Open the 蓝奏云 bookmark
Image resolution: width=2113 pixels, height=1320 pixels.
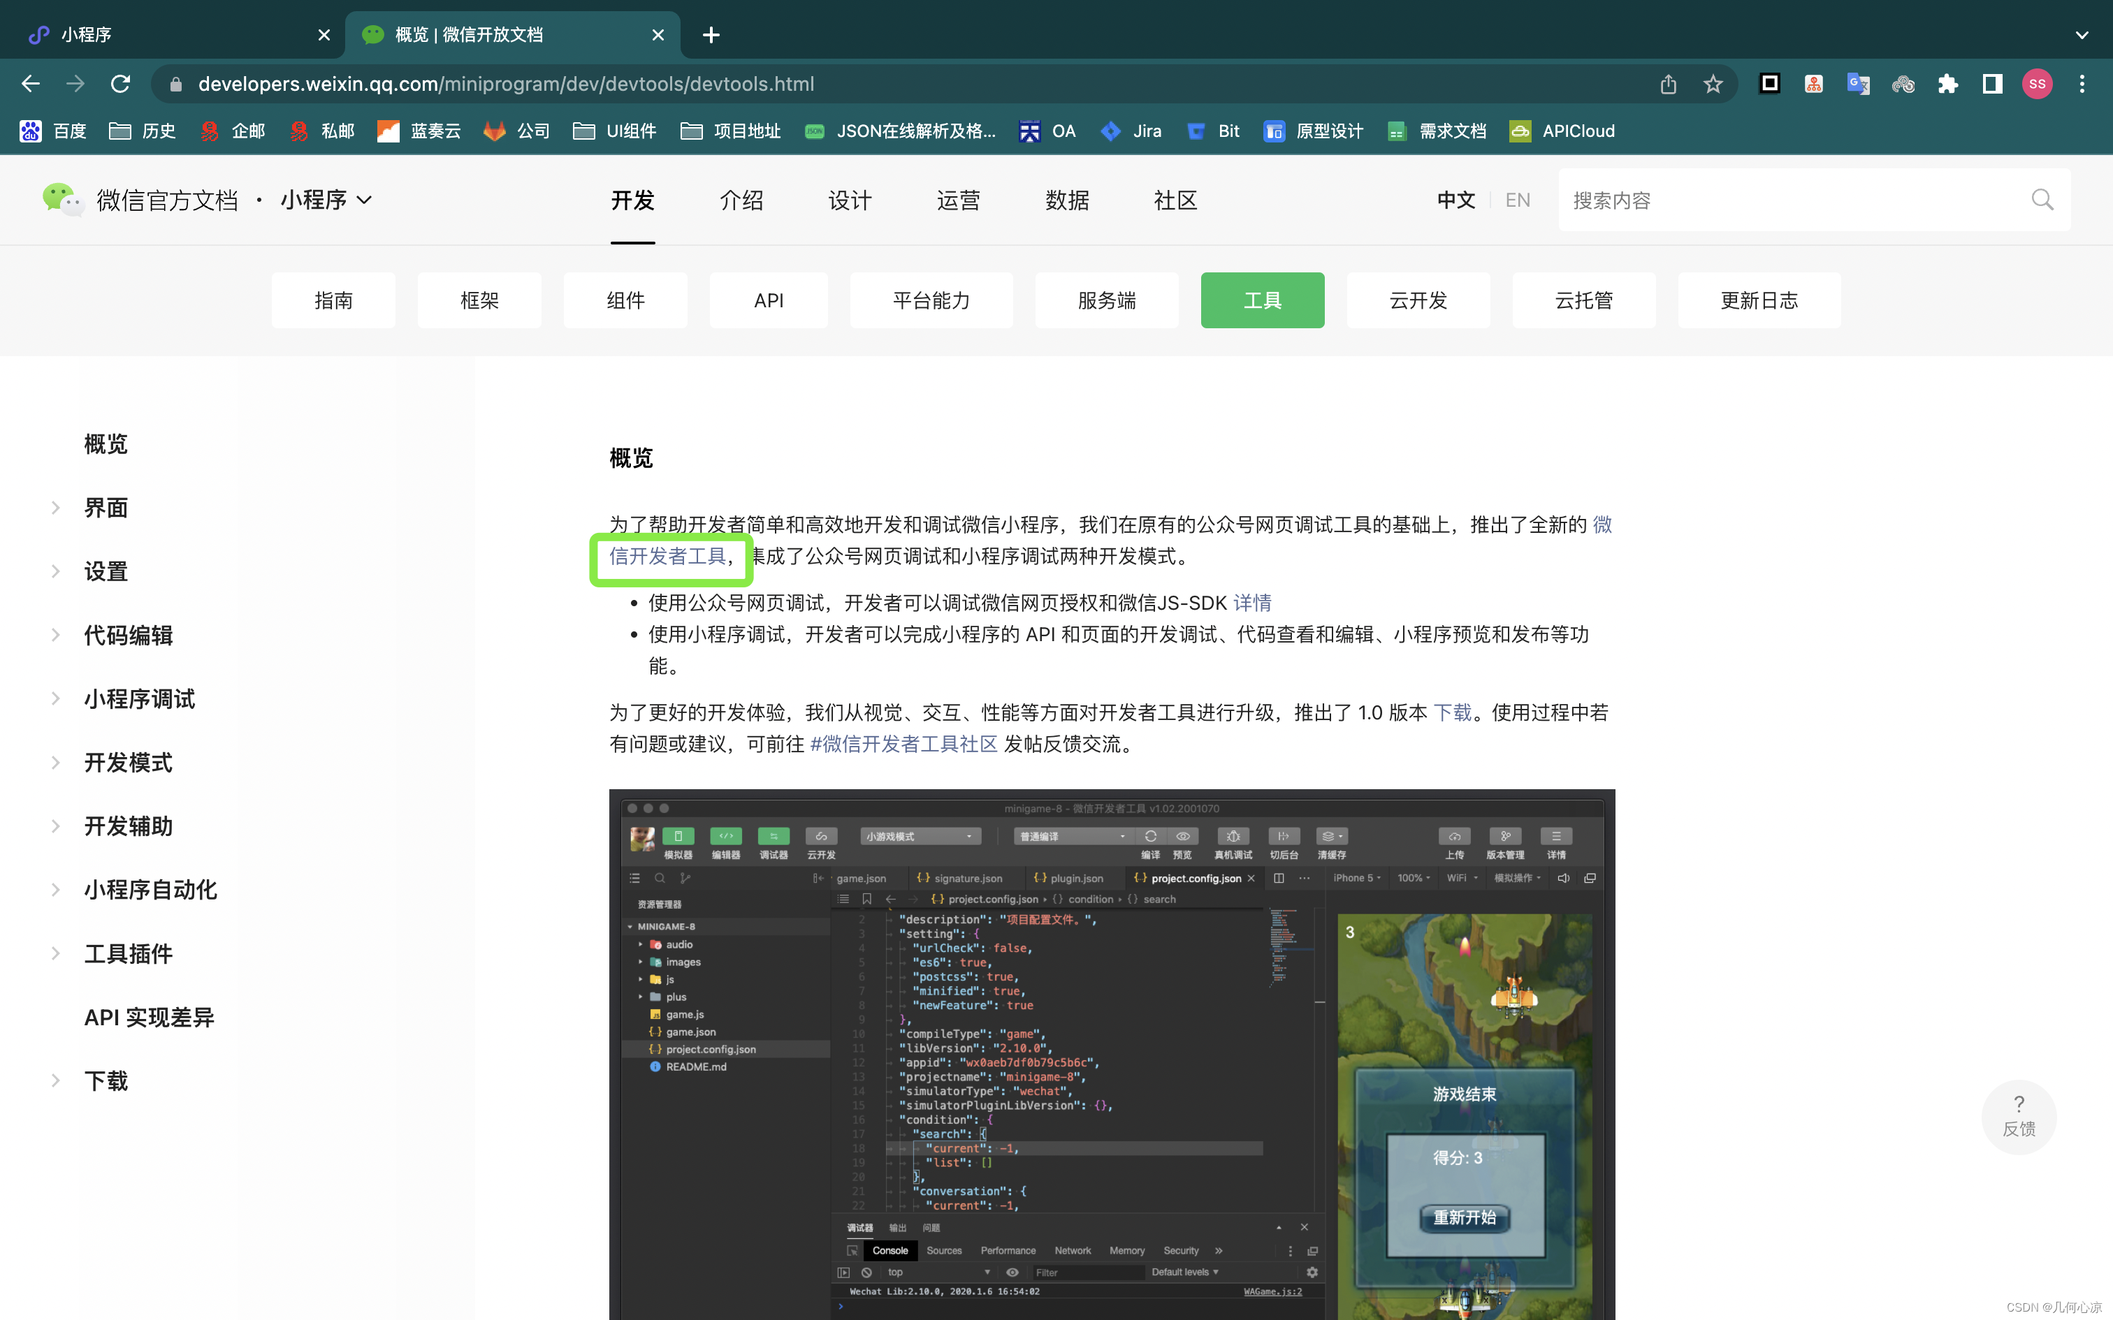point(419,131)
